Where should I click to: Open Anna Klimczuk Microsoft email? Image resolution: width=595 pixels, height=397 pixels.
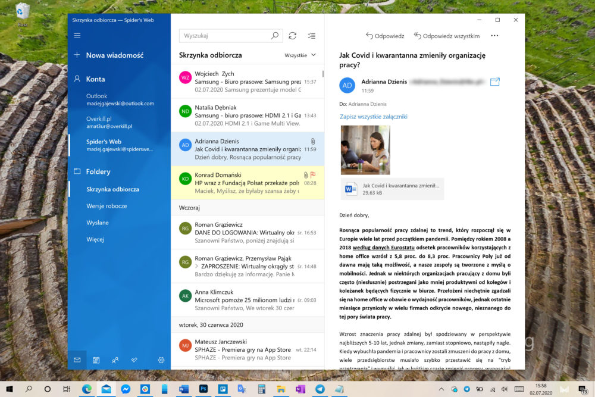pyautogui.click(x=248, y=300)
